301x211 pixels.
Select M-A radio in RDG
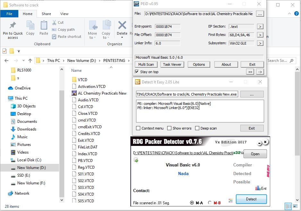[192, 203]
